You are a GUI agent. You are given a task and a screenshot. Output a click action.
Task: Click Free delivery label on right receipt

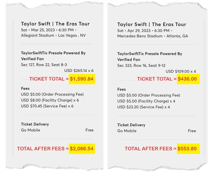(192, 131)
